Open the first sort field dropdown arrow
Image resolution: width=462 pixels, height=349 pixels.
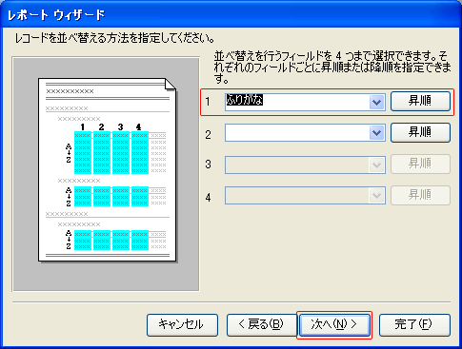377,102
